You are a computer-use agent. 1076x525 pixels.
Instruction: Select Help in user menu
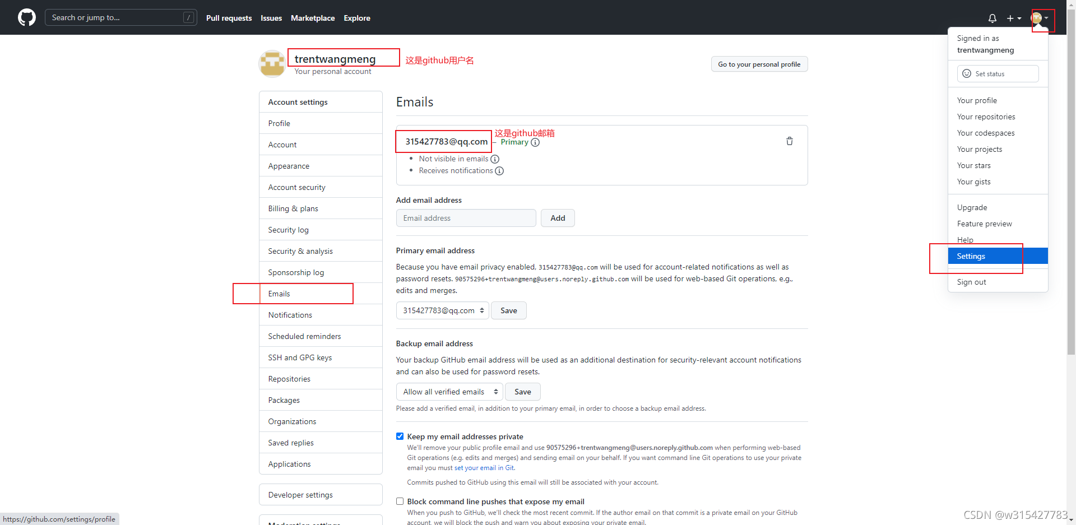[x=998, y=240]
